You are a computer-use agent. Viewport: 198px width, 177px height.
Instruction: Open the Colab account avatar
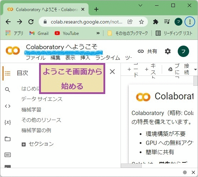pyautogui.click(x=183, y=51)
